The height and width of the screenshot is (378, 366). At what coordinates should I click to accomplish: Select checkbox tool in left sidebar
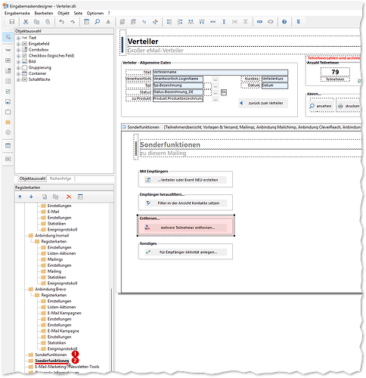(x=8, y=91)
